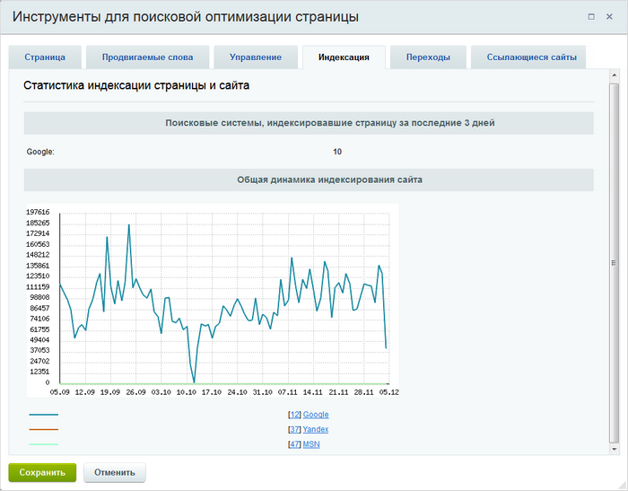
Task: Open the Продвигаемые слова tab
Action: pos(147,57)
